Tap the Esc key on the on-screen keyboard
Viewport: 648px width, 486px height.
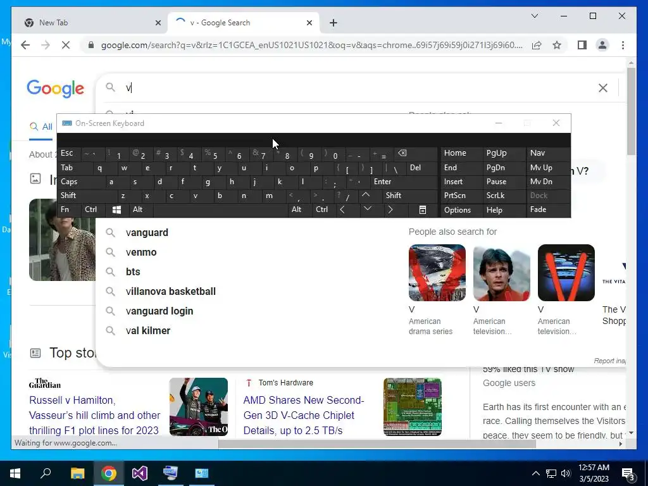(68, 153)
